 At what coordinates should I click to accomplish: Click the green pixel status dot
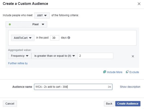click(x=10, y=24)
